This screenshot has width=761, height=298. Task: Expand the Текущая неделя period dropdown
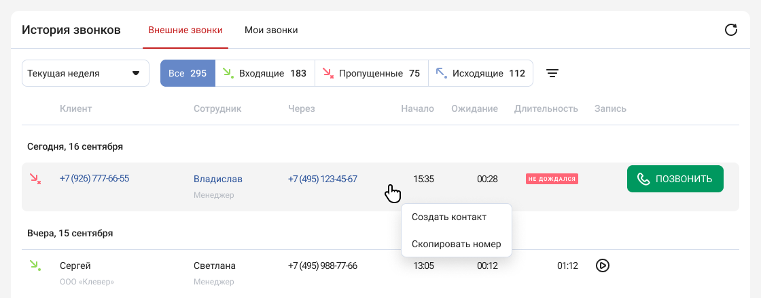[x=86, y=73]
